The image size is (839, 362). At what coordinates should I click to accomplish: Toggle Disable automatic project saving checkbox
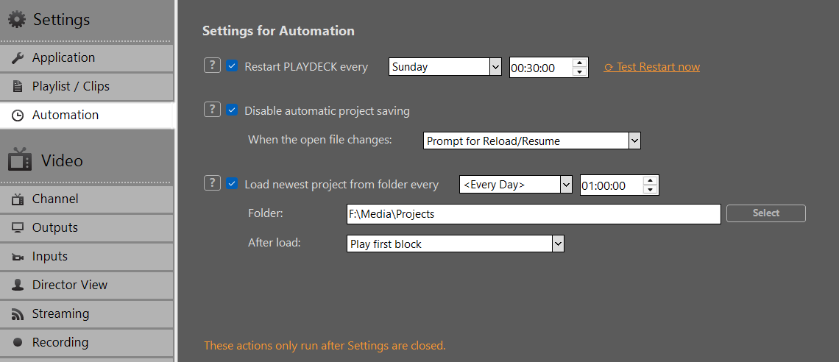(x=232, y=110)
